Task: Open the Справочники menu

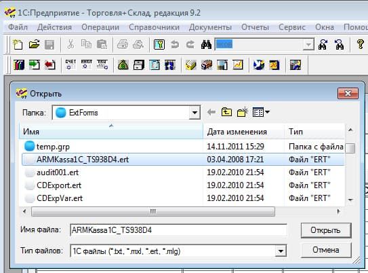Action: 154,27
